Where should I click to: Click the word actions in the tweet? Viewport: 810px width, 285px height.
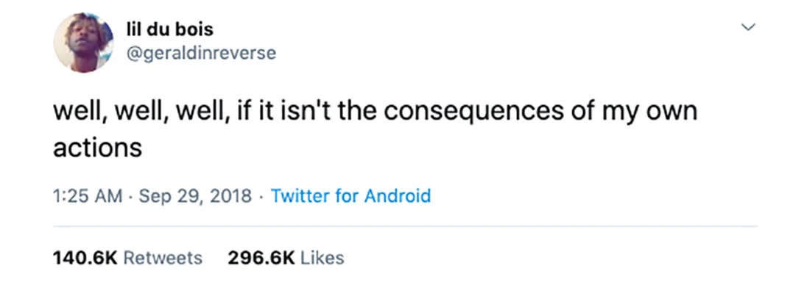98,148
